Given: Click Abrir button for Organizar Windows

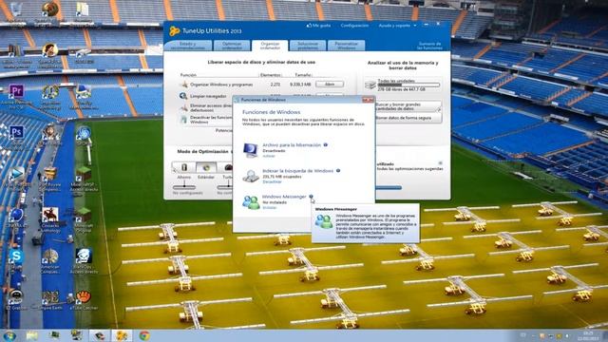Looking at the screenshot, I should pos(330,85).
